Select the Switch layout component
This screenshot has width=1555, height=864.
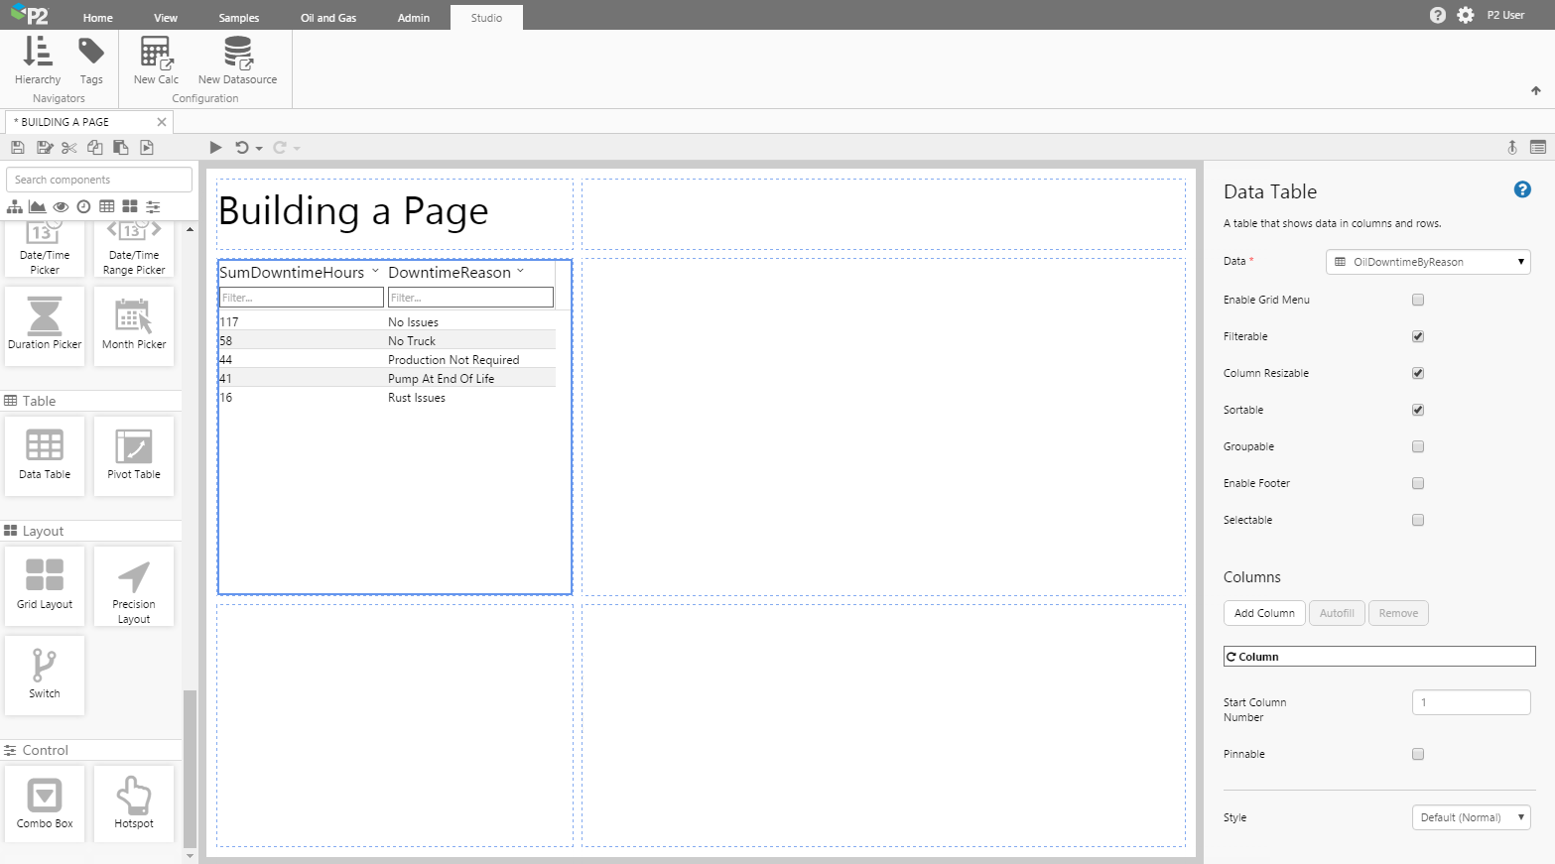44,676
